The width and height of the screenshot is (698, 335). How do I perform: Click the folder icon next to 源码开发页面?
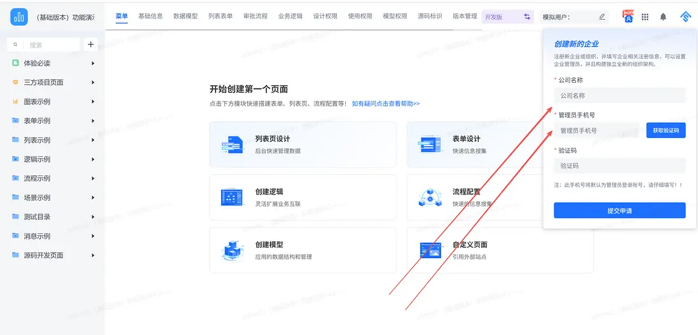16,256
